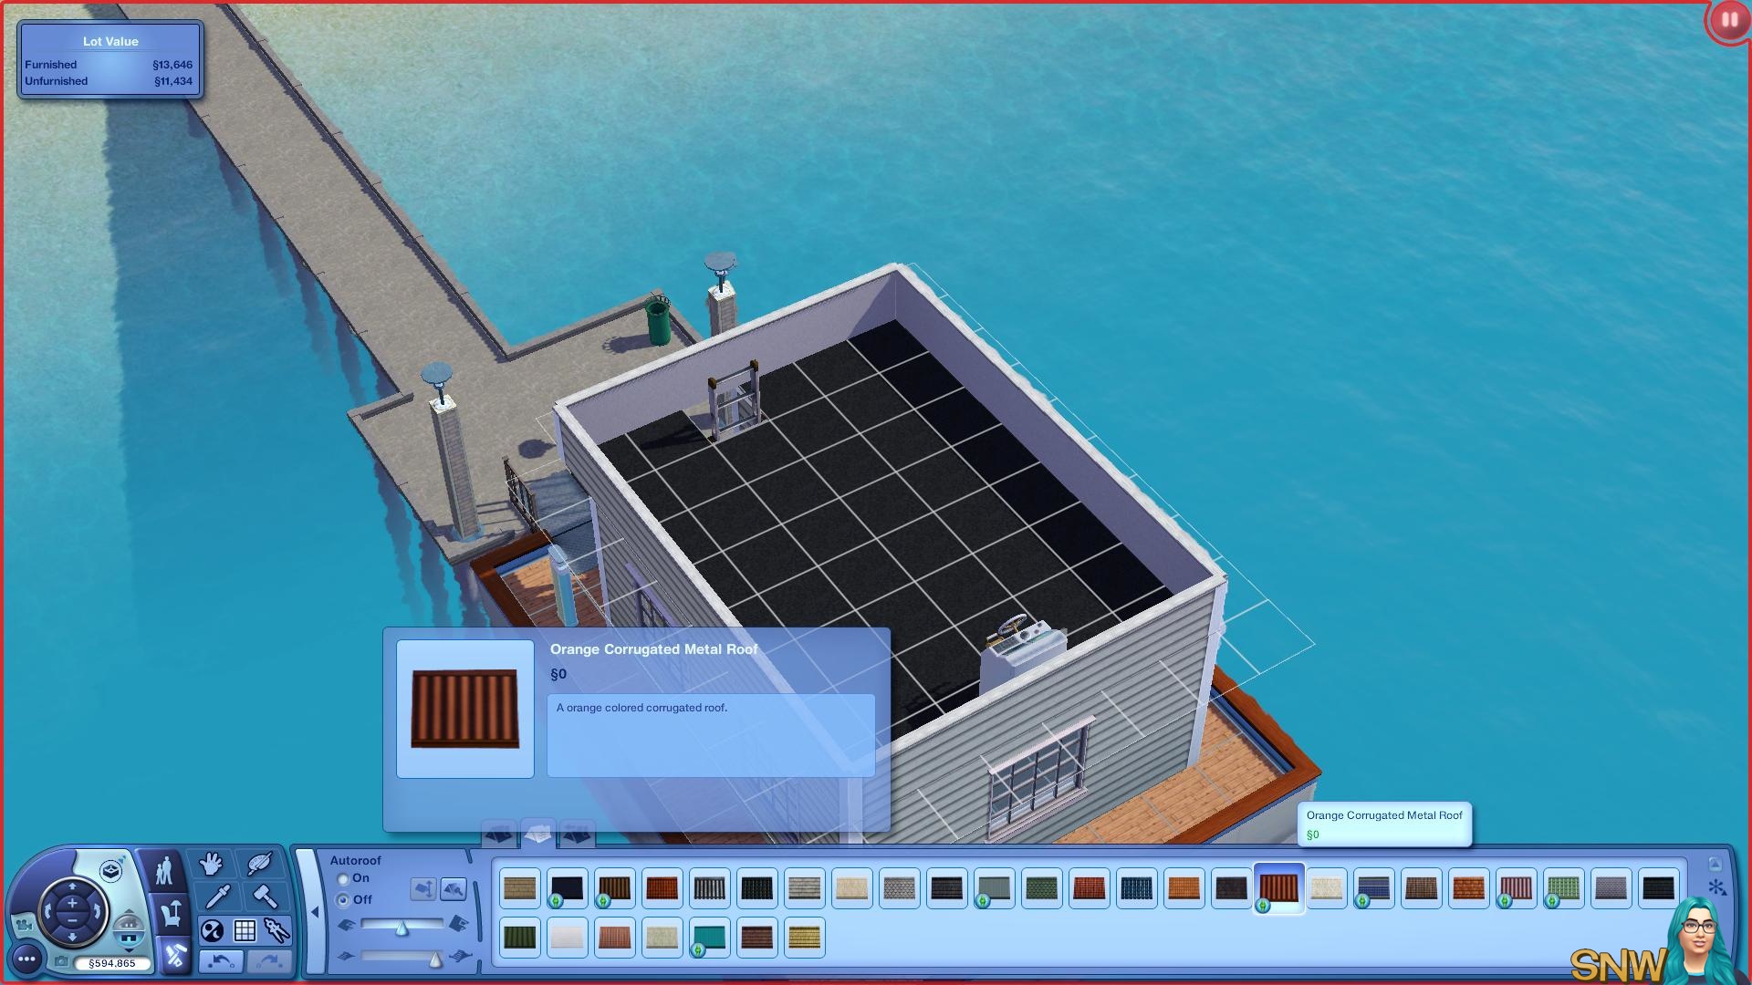Select the plain white roof thumbnail
Image resolution: width=1752 pixels, height=985 pixels.
[568, 938]
